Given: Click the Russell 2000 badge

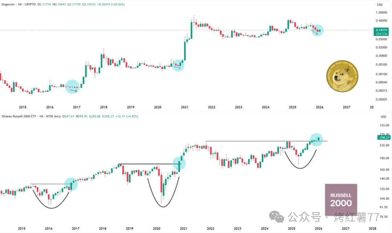Looking at the screenshot, I should click(341, 200).
